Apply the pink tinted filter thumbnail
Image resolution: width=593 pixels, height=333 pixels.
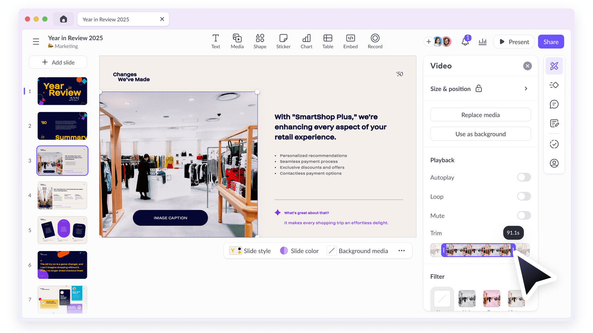click(x=492, y=298)
